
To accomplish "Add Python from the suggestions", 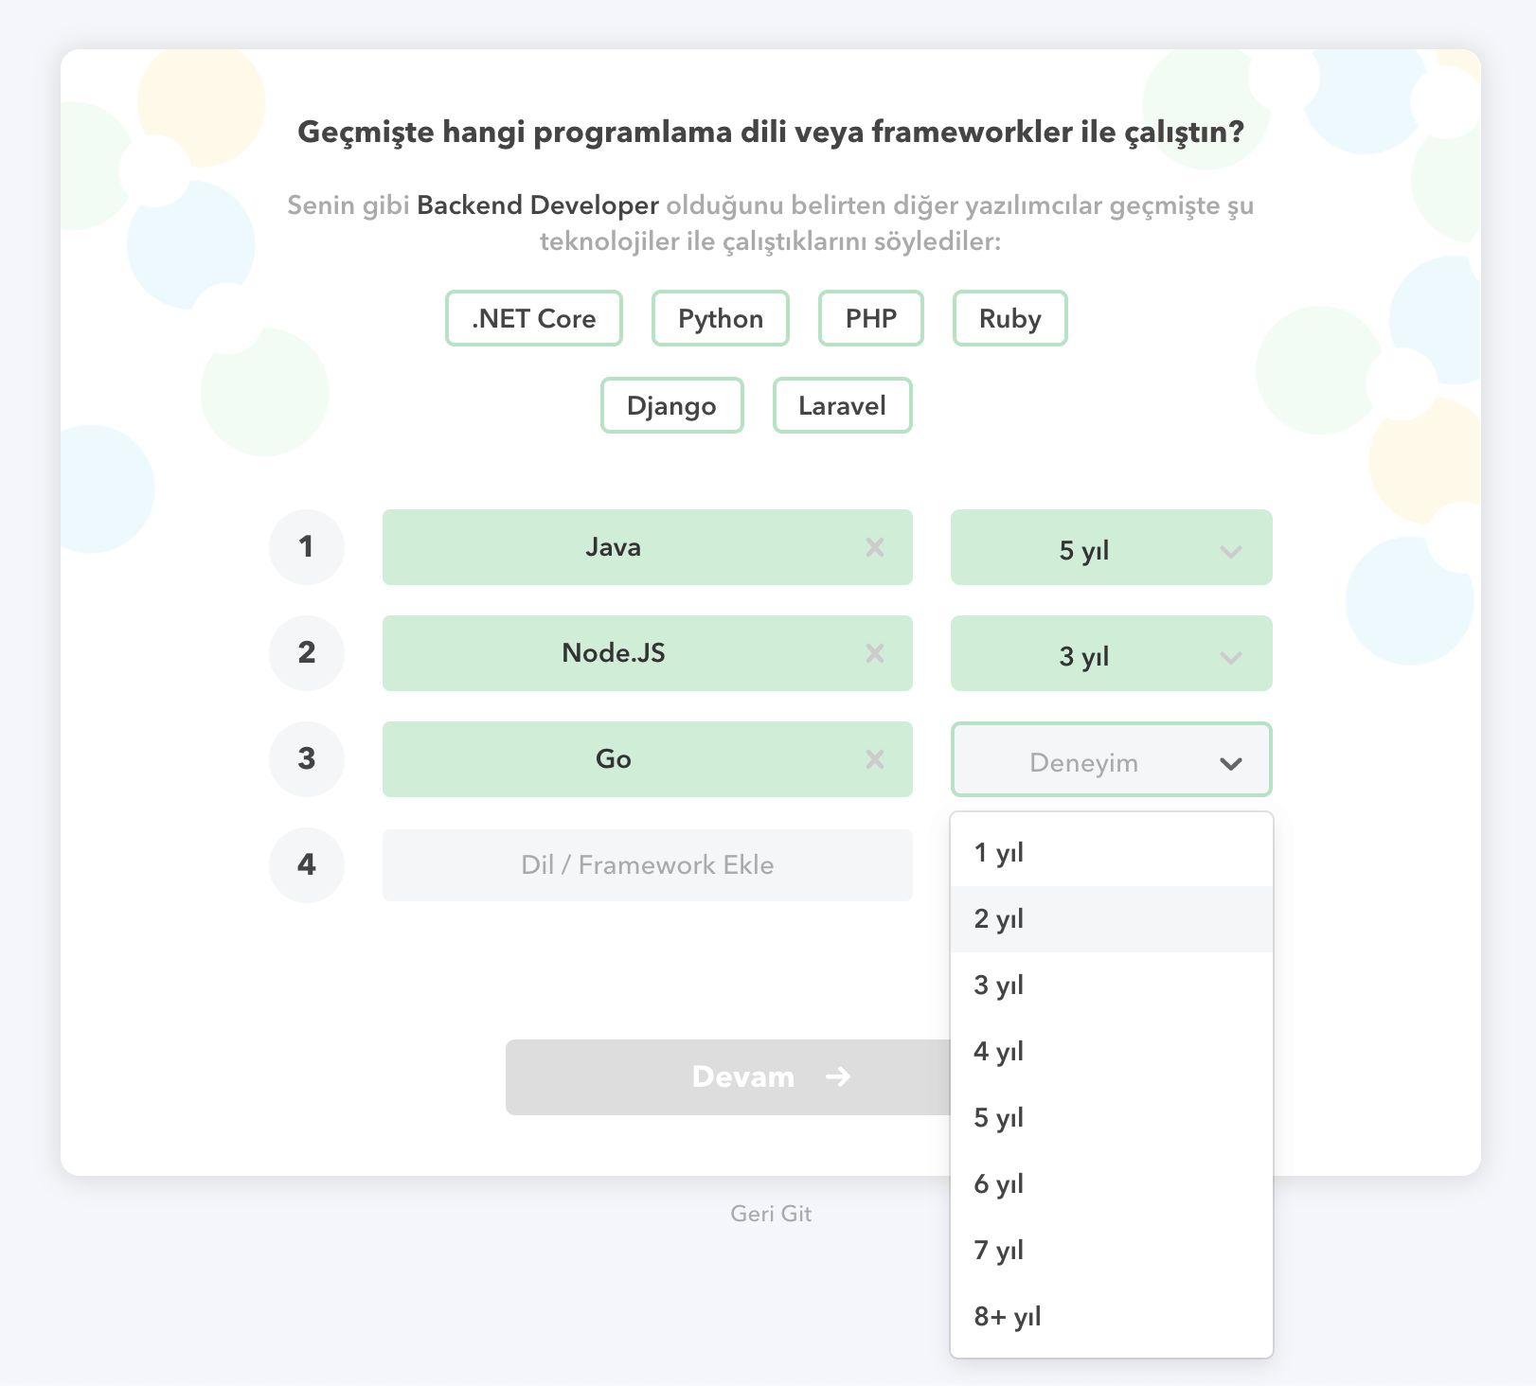I will [x=720, y=318].
